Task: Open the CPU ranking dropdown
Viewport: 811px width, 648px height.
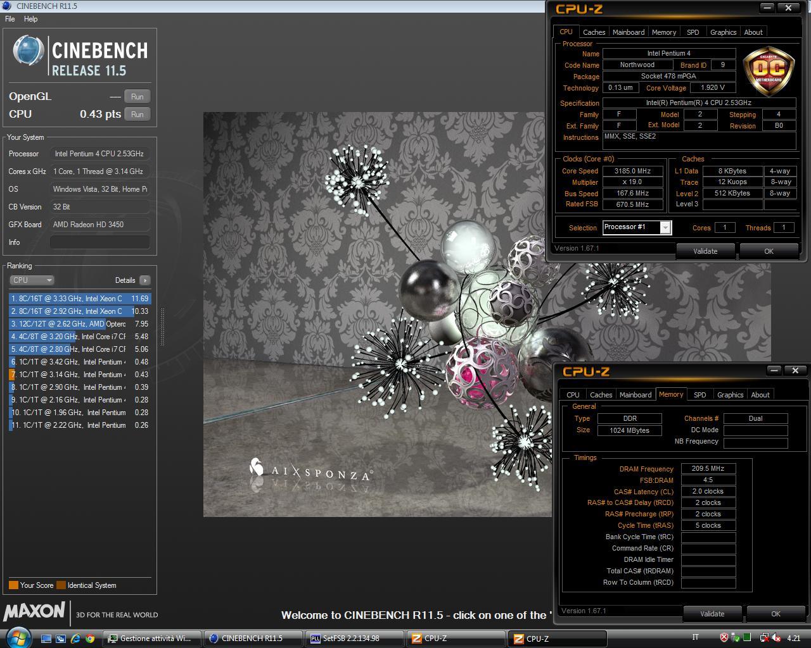Action: point(32,280)
